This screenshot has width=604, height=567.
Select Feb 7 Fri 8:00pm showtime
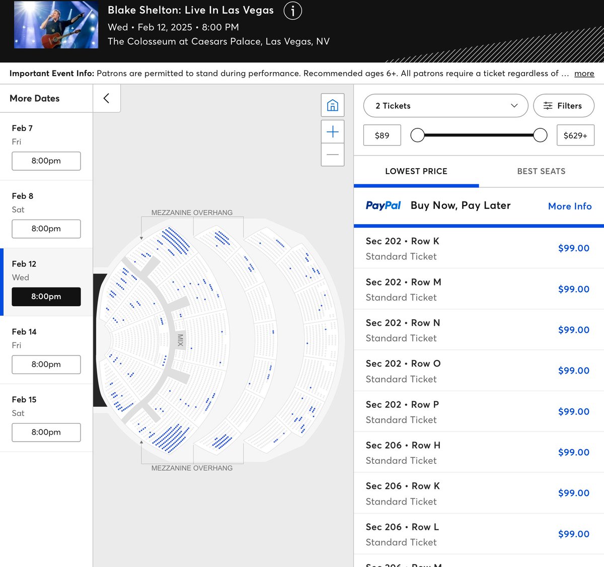click(46, 161)
